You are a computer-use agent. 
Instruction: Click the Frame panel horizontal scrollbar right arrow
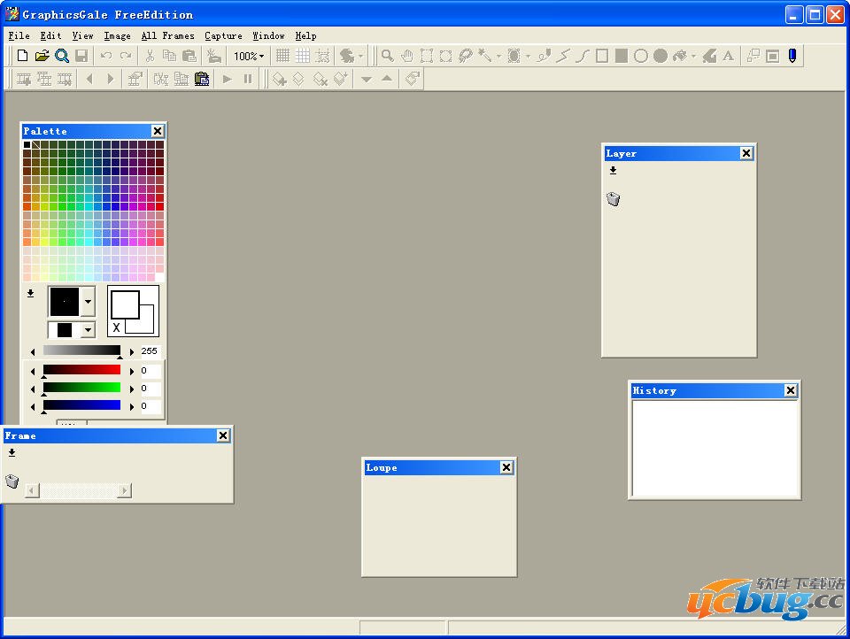[x=124, y=490]
